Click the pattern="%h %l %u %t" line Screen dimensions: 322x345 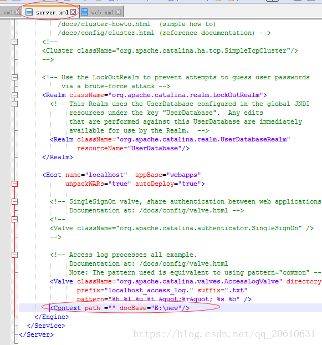tap(164, 299)
